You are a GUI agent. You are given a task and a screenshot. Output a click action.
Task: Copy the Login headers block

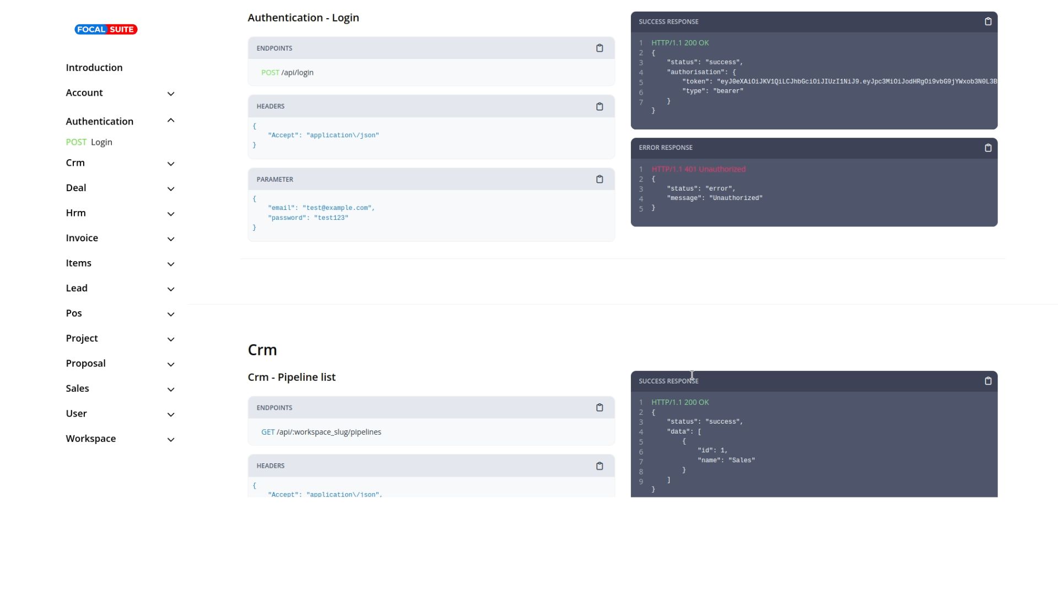(600, 107)
